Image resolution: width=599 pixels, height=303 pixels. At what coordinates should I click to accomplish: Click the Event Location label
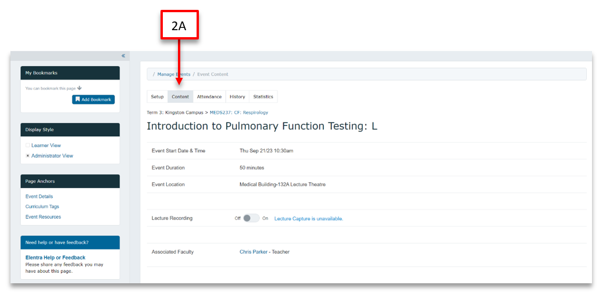(x=168, y=185)
